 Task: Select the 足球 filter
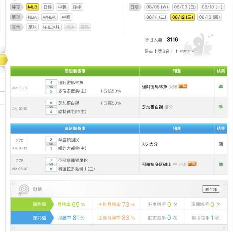click(x=32, y=27)
